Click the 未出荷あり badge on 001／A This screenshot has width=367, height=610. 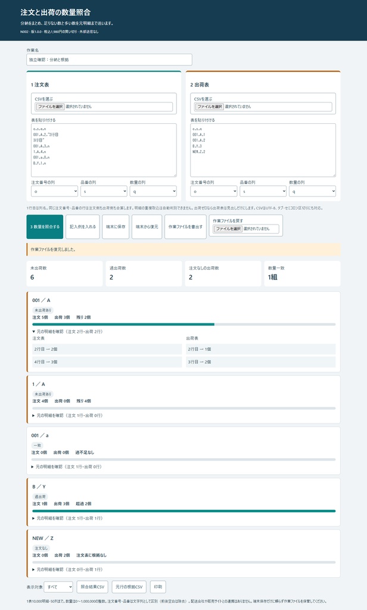[43, 310]
